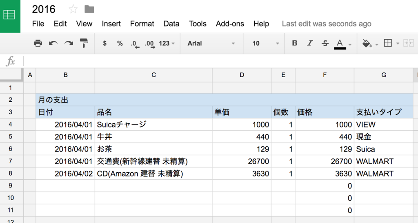Click the merge cells icon
418x223 pixels.
click(409, 43)
